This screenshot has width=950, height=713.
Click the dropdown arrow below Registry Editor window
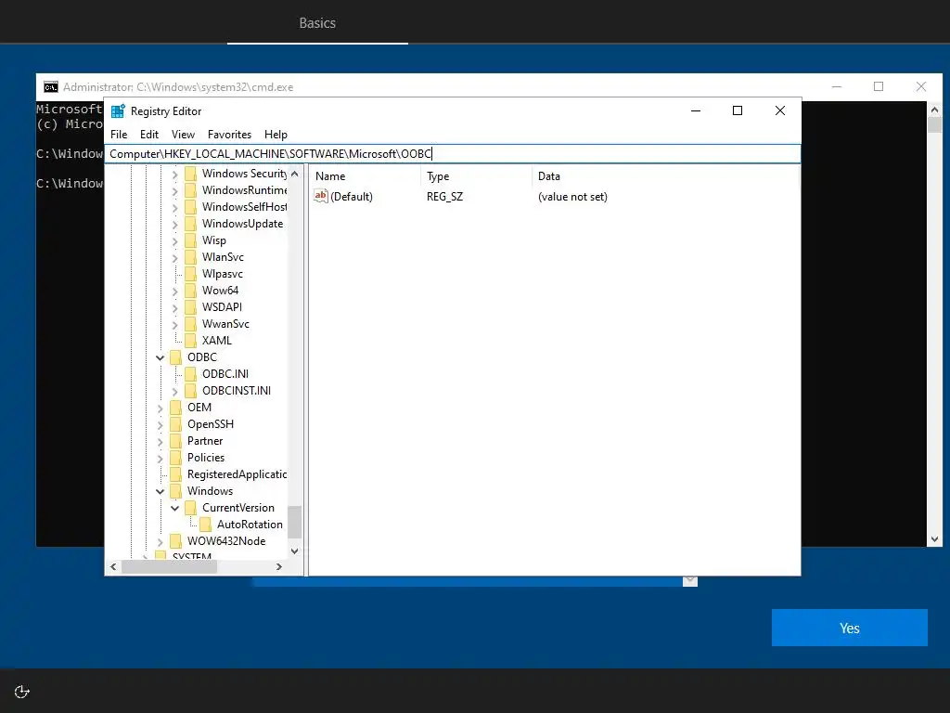click(x=690, y=581)
